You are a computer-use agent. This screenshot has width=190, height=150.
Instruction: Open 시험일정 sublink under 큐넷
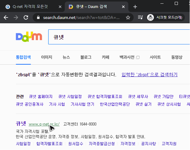(23, 144)
